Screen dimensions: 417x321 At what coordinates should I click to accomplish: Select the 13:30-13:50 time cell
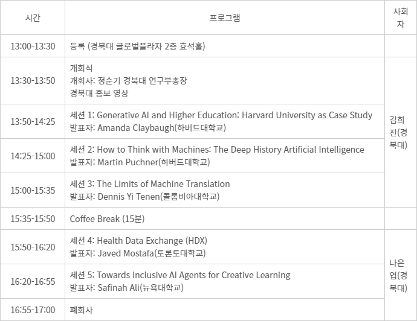[x=33, y=81]
